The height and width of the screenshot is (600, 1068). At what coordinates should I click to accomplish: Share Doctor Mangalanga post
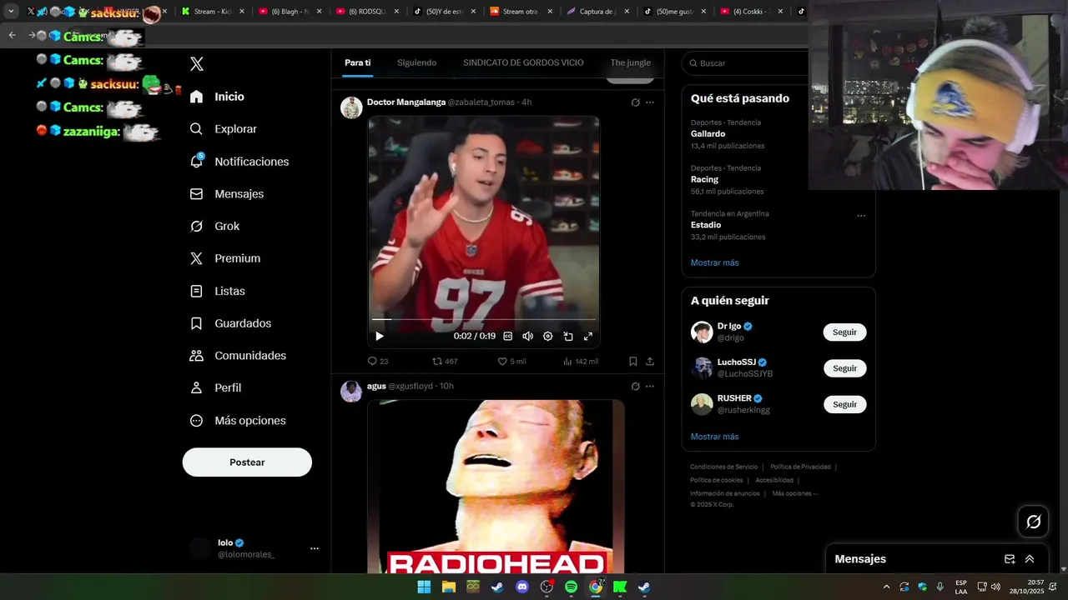point(650,362)
